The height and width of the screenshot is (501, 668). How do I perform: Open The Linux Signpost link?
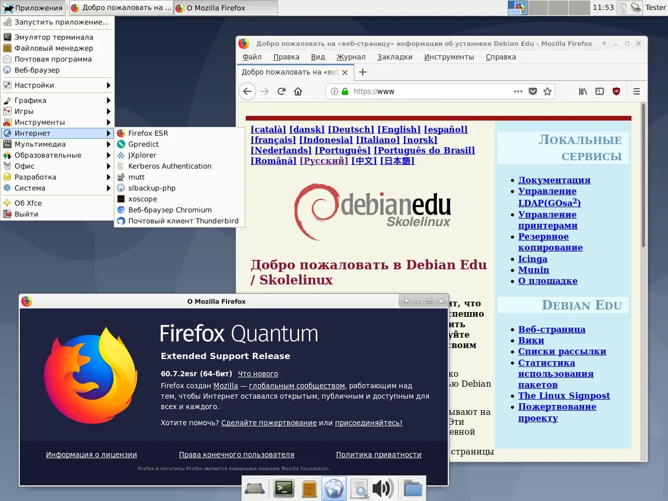(x=564, y=396)
